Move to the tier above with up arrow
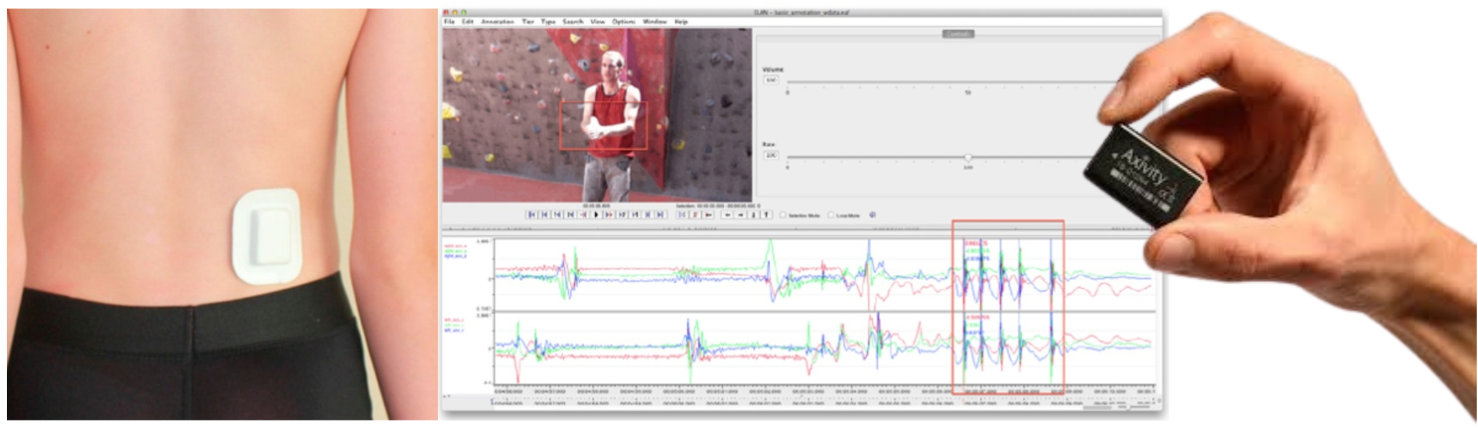The image size is (1478, 428). [x=767, y=215]
